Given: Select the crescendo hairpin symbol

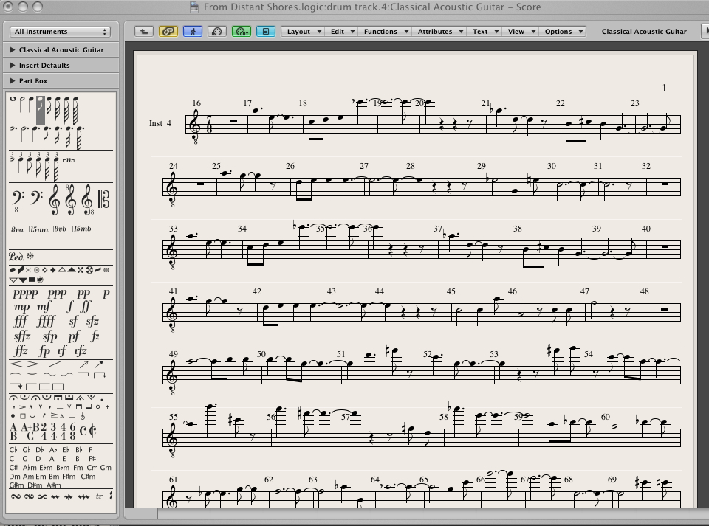Looking at the screenshot, I should 16,364.
